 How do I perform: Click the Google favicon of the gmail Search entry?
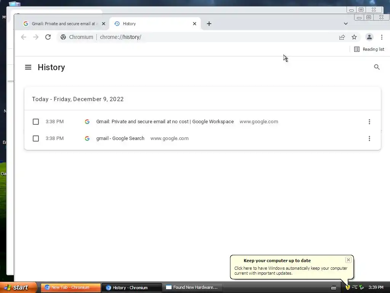(x=87, y=138)
